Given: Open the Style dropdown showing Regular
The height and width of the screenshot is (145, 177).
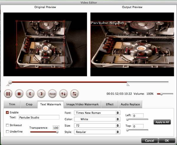Looking at the screenshot, I should [x=97, y=132].
